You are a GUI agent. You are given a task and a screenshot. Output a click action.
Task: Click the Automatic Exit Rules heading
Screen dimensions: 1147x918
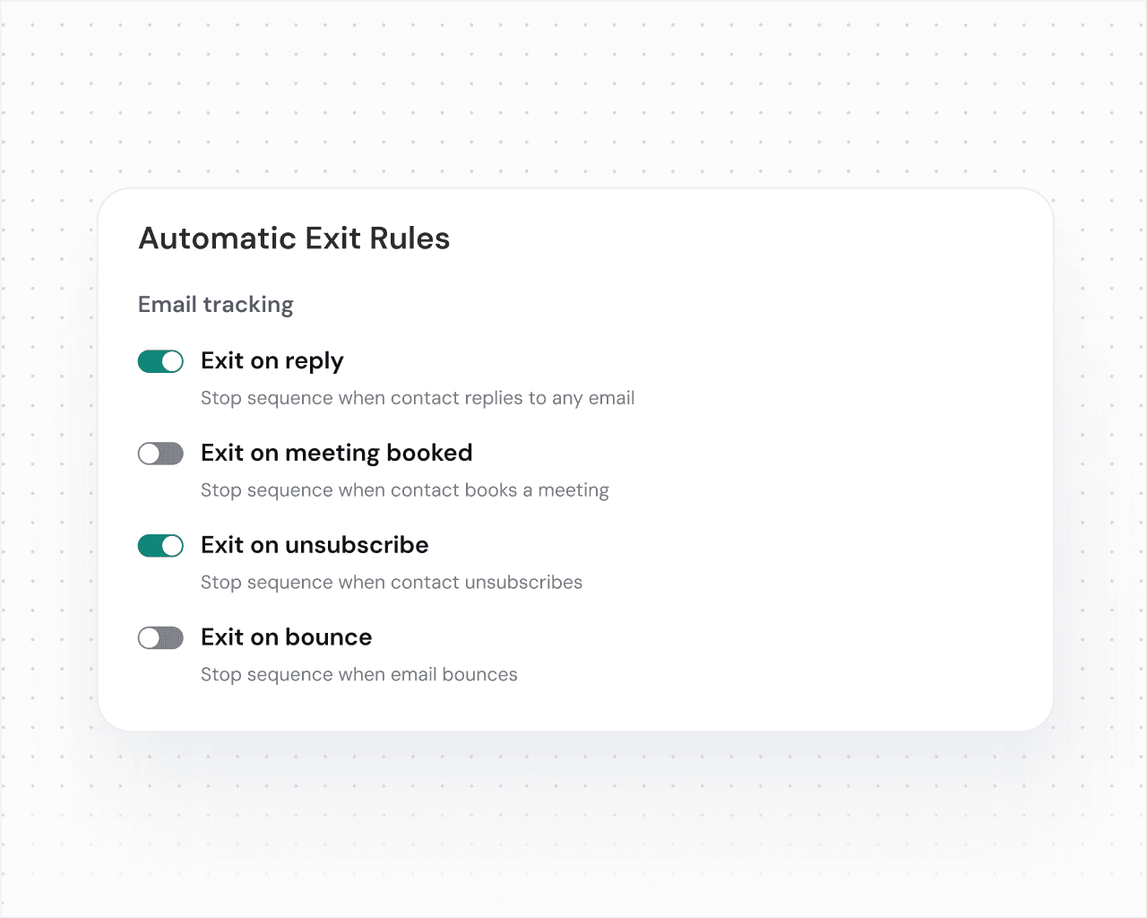294,238
